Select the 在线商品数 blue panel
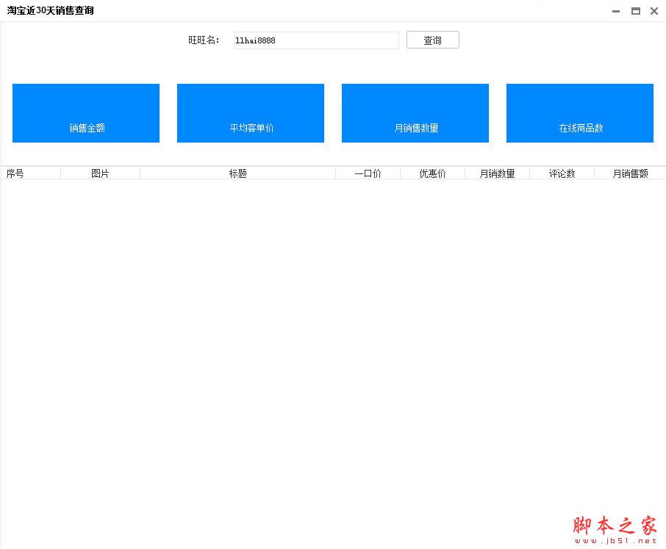Screen dimensions: 666x549 [x=579, y=112]
